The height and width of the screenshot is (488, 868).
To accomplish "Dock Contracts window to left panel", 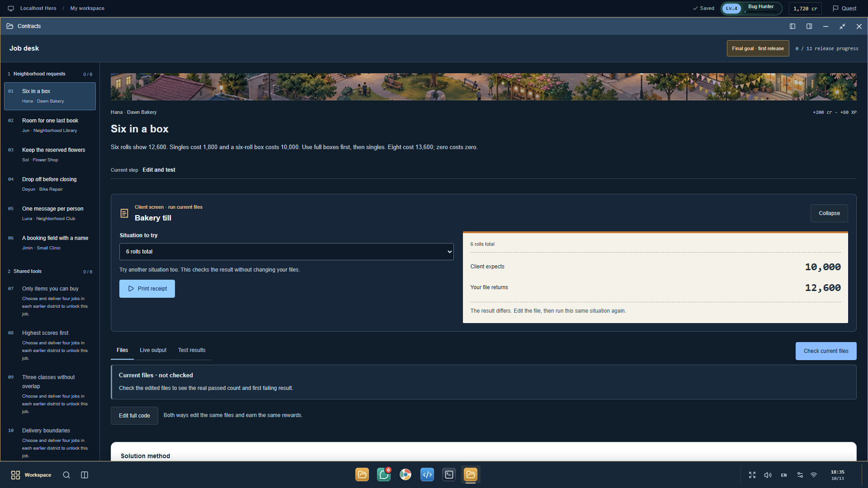I will [x=793, y=26].
